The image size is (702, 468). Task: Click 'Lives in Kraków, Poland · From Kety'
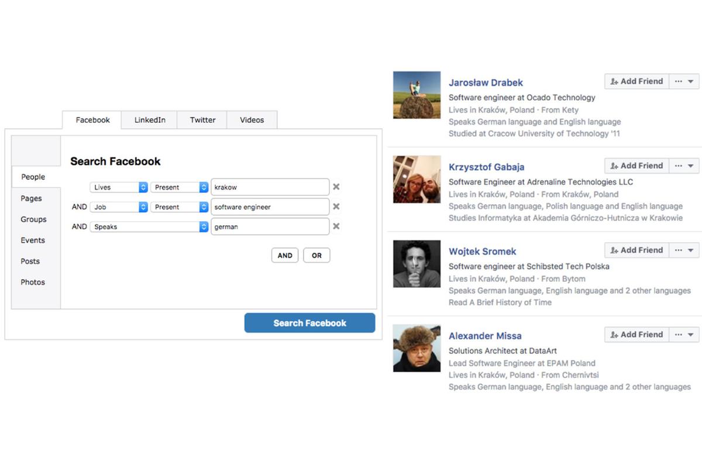514,110
